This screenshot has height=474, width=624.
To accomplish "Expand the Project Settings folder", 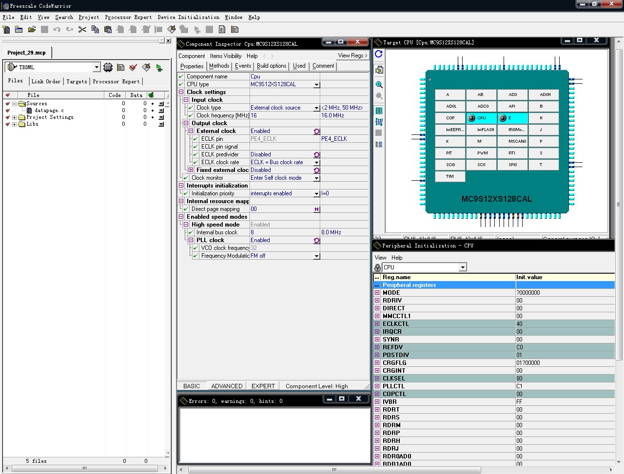I will (x=15, y=117).
